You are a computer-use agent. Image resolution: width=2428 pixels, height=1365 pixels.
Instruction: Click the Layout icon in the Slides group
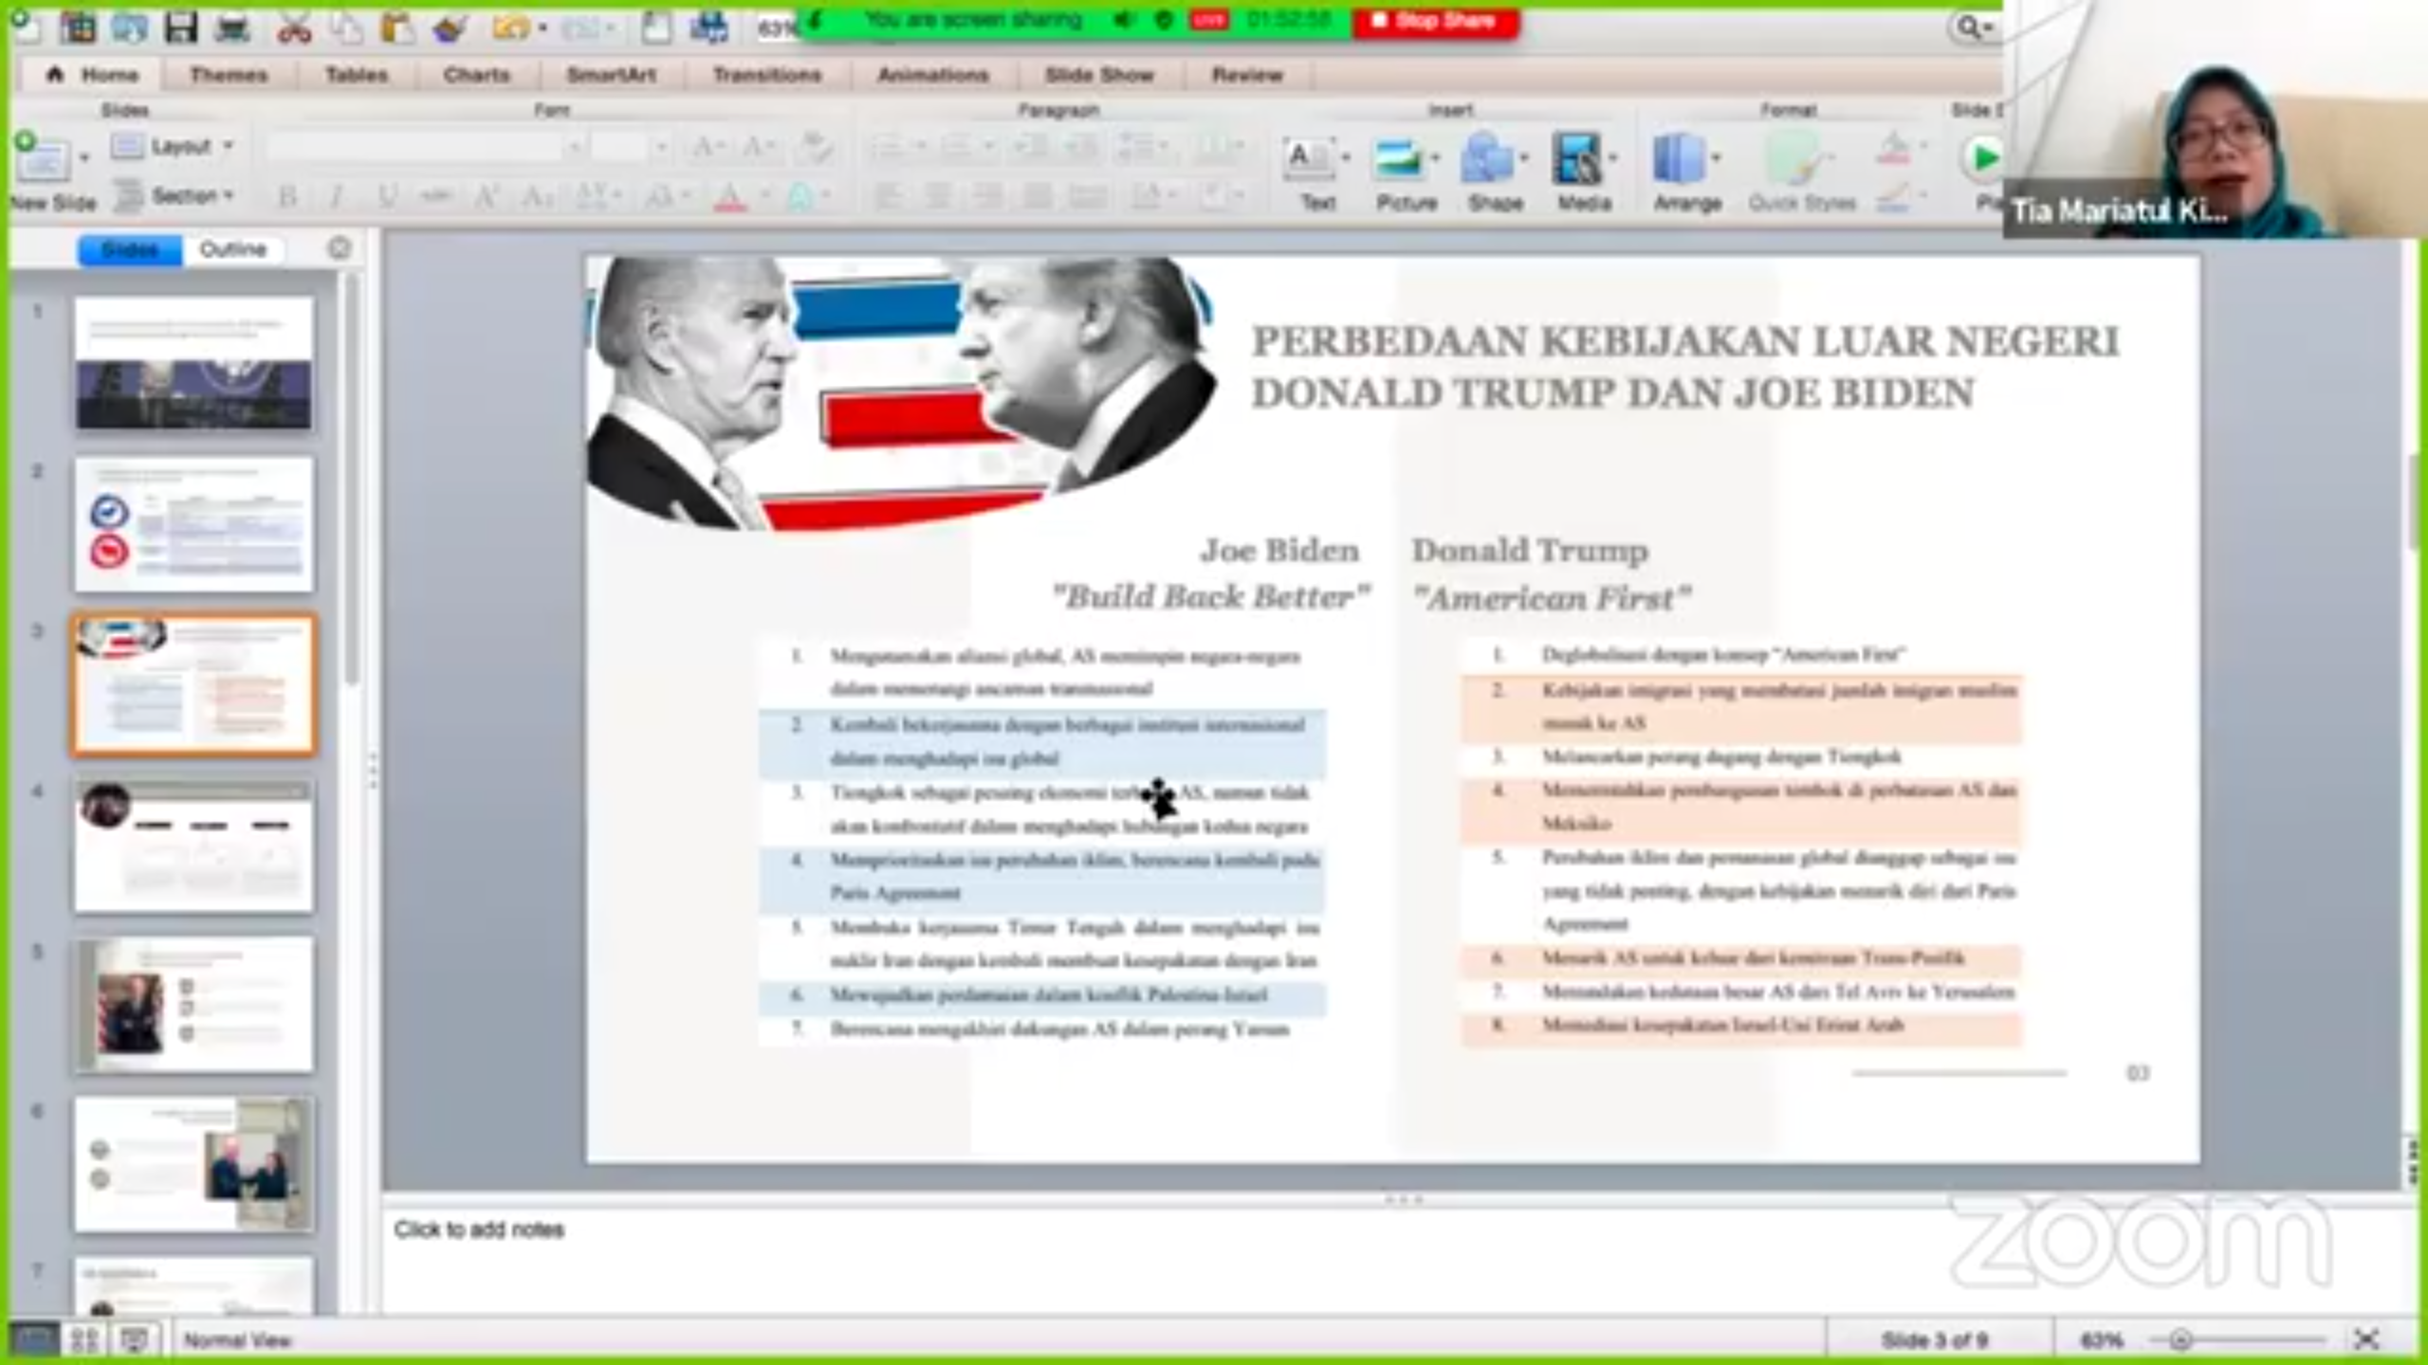127,146
